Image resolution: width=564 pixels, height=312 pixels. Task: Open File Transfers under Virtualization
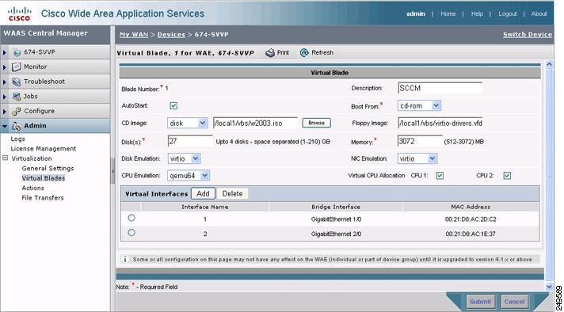click(43, 198)
